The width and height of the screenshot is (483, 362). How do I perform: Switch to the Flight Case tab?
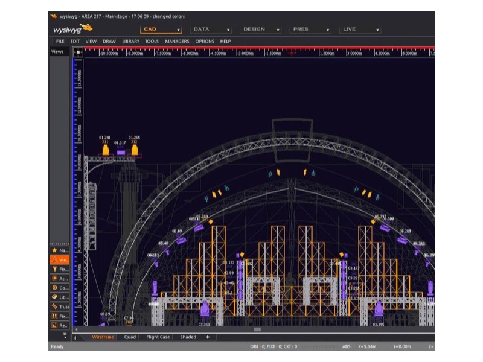158,337
